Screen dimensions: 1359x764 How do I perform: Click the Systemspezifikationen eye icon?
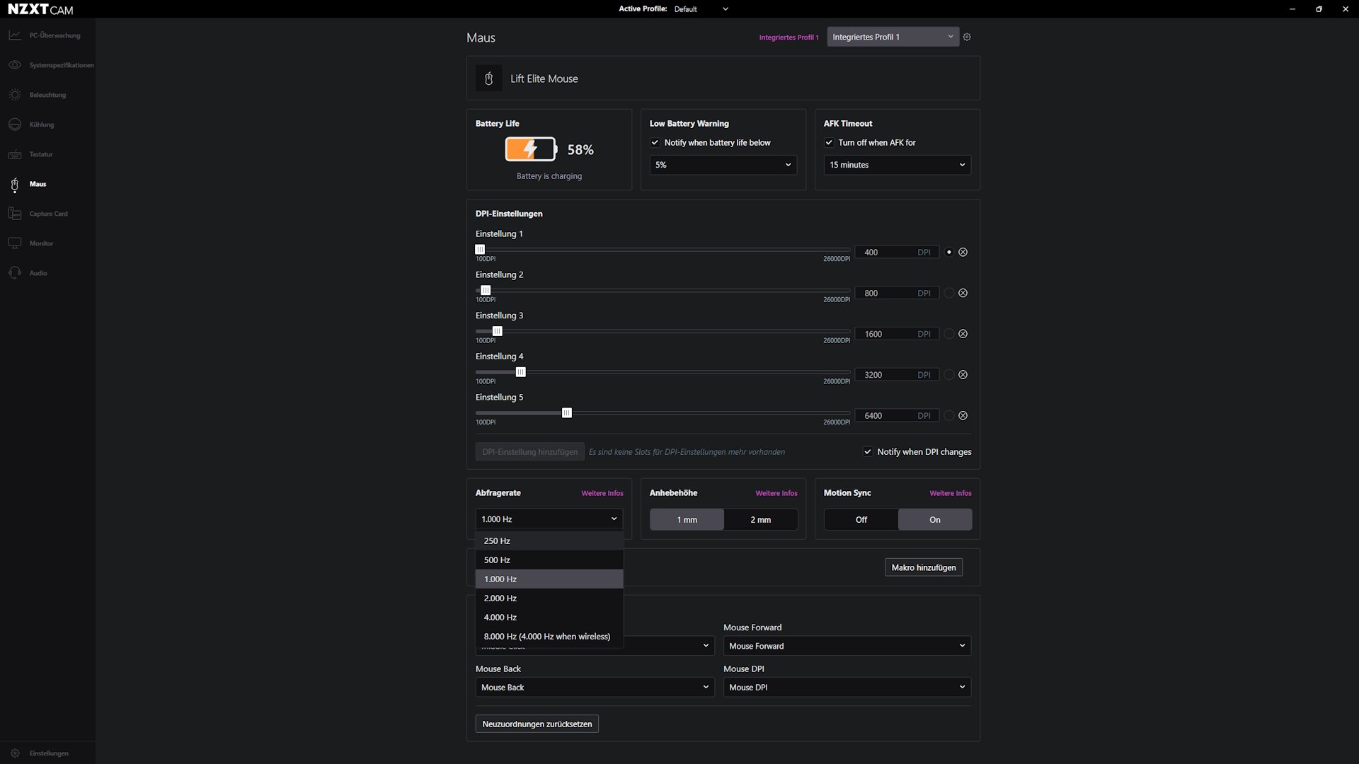click(15, 65)
